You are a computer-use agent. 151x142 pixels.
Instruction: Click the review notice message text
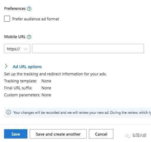tap(82, 113)
